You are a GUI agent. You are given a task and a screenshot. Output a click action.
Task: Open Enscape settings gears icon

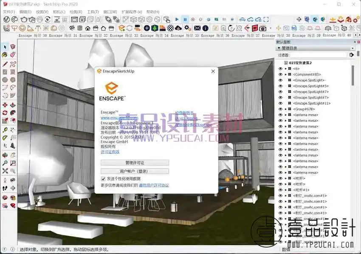point(188,28)
